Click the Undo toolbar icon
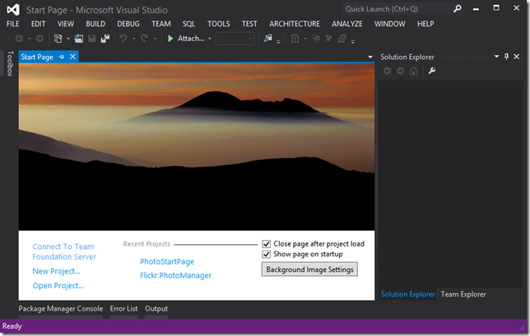Viewport: 530px width, 336px height. pyautogui.click(x=123, y=39)
